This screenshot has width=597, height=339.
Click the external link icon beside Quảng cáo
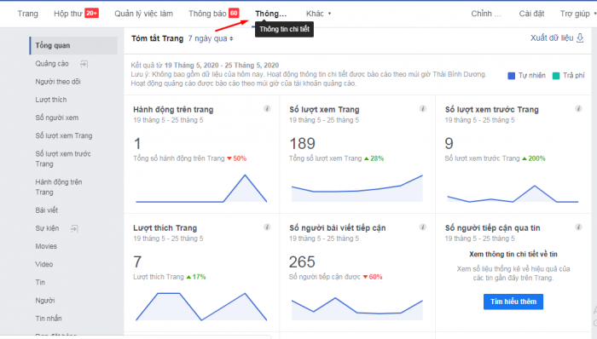tap(84, 64)
